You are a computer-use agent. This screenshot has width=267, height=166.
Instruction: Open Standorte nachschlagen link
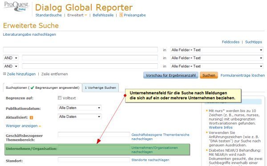[x=150, y=160]
